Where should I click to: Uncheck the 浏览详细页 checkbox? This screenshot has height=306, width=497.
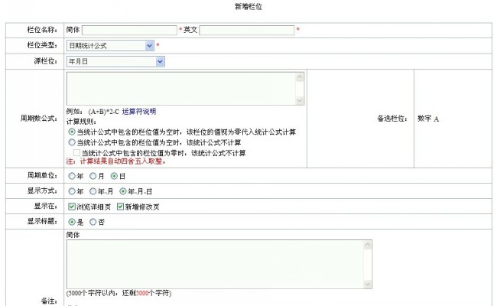point(72,207)
